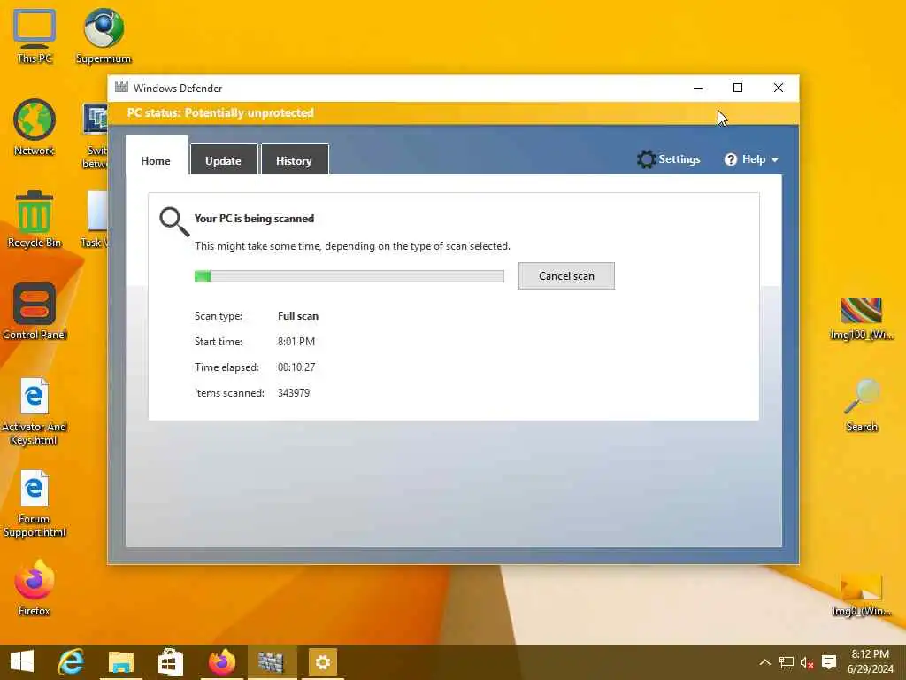Select the Activator And Keys.html file
The height and width of the screenshot is (680, 906).
click(x=35, y=411)
